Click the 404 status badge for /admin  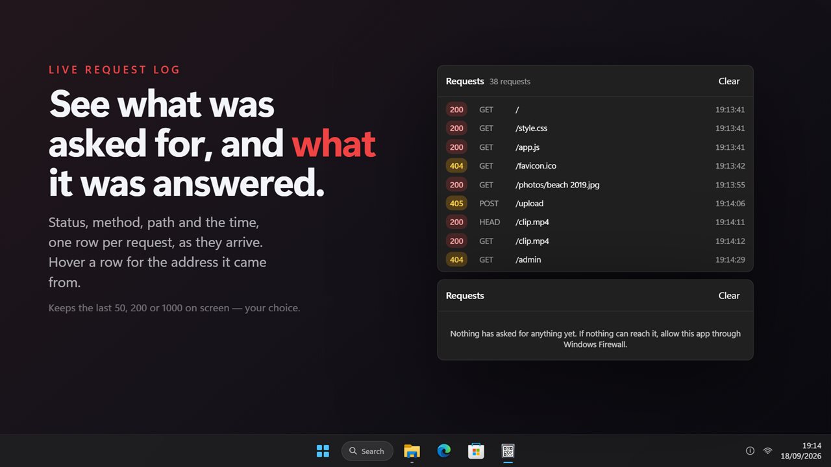tap(456, 259)
